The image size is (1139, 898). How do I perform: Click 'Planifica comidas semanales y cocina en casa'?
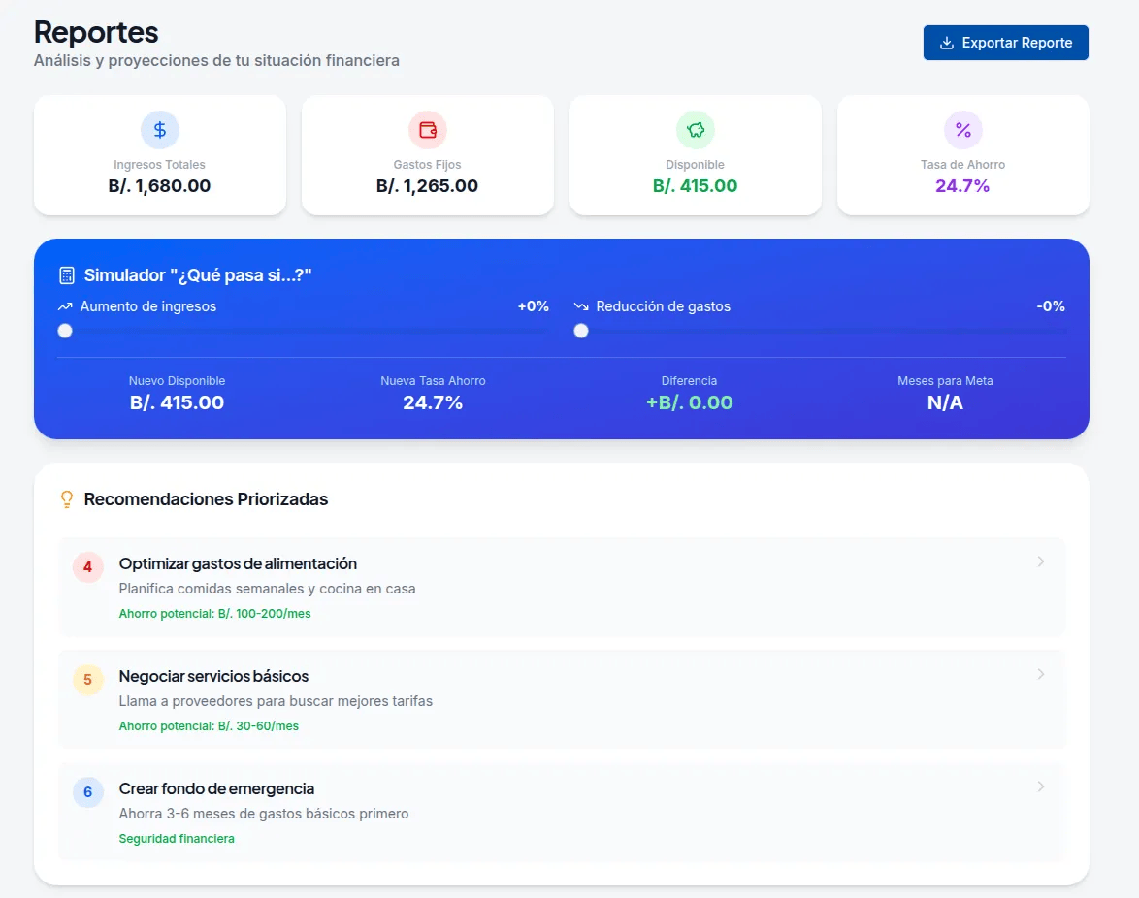coord(268,589)
